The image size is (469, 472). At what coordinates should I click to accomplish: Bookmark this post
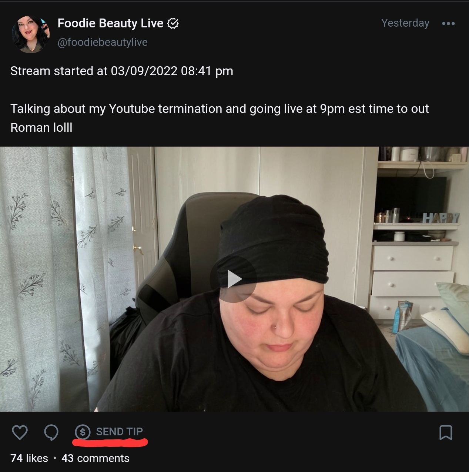[x=446, y=432]
